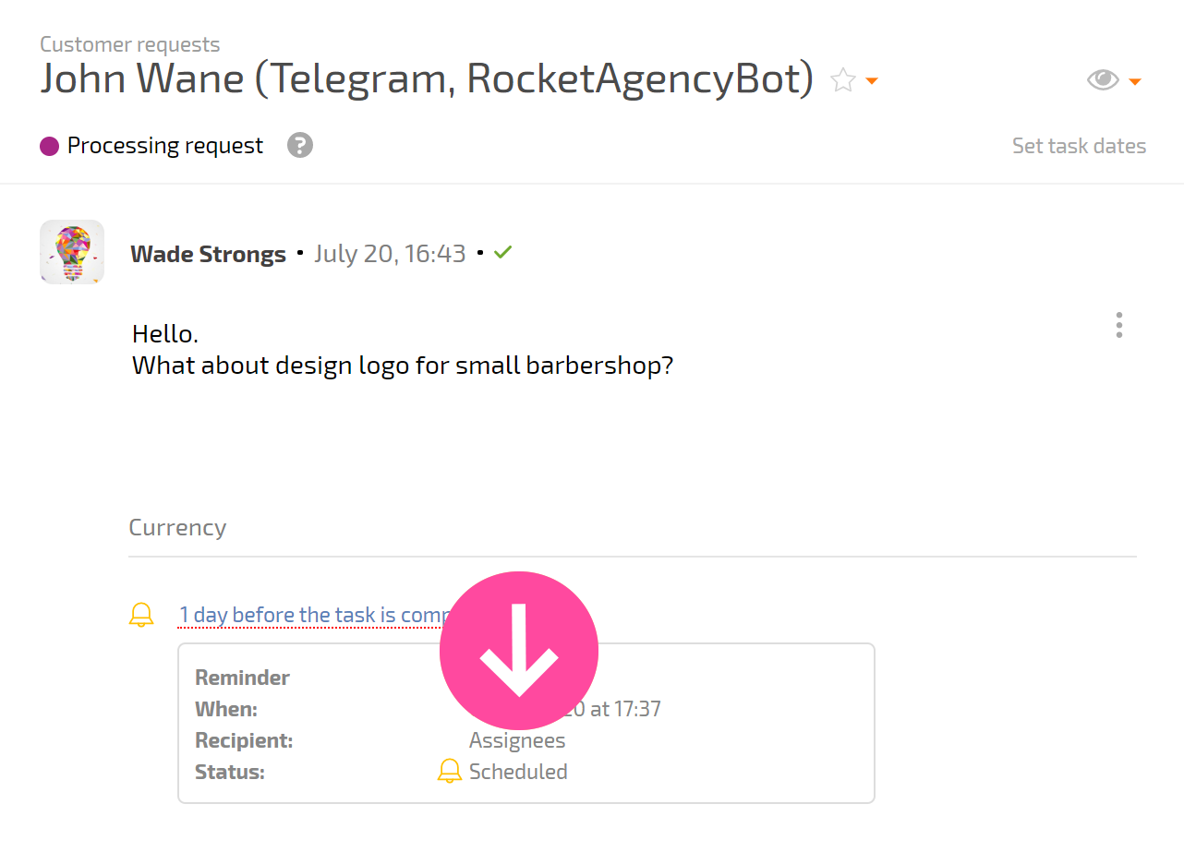Click the John Wane task title
The width and height of the screenshot is (1184, 852).
(427, 79)
